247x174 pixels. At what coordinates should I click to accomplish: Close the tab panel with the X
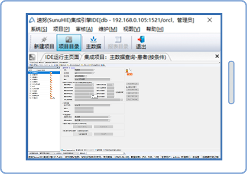(x=217, y=56)
